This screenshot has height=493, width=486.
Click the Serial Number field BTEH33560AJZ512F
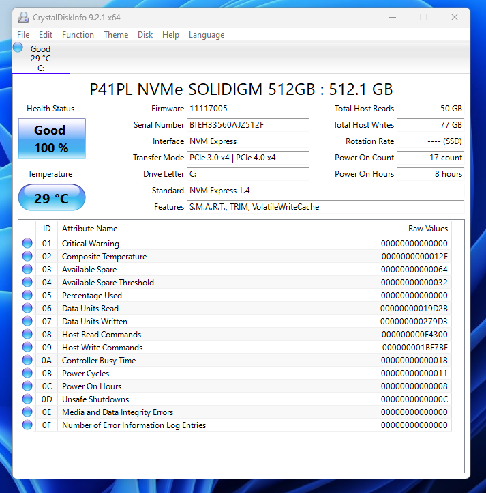[x=247, y=125]
